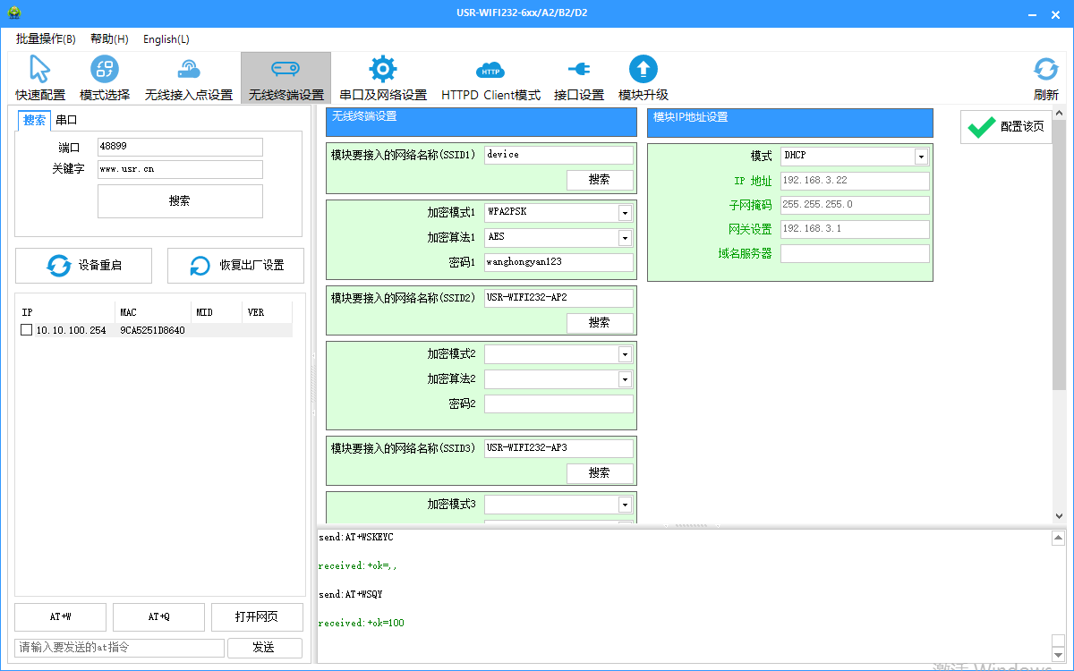Tick the checkbox for device 10.10.100.254
The height and width of the screenshot is (671, 1074).
point(27,330)
